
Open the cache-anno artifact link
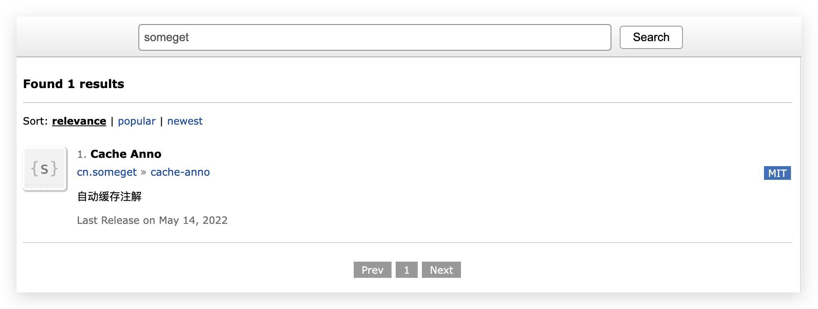180,172
